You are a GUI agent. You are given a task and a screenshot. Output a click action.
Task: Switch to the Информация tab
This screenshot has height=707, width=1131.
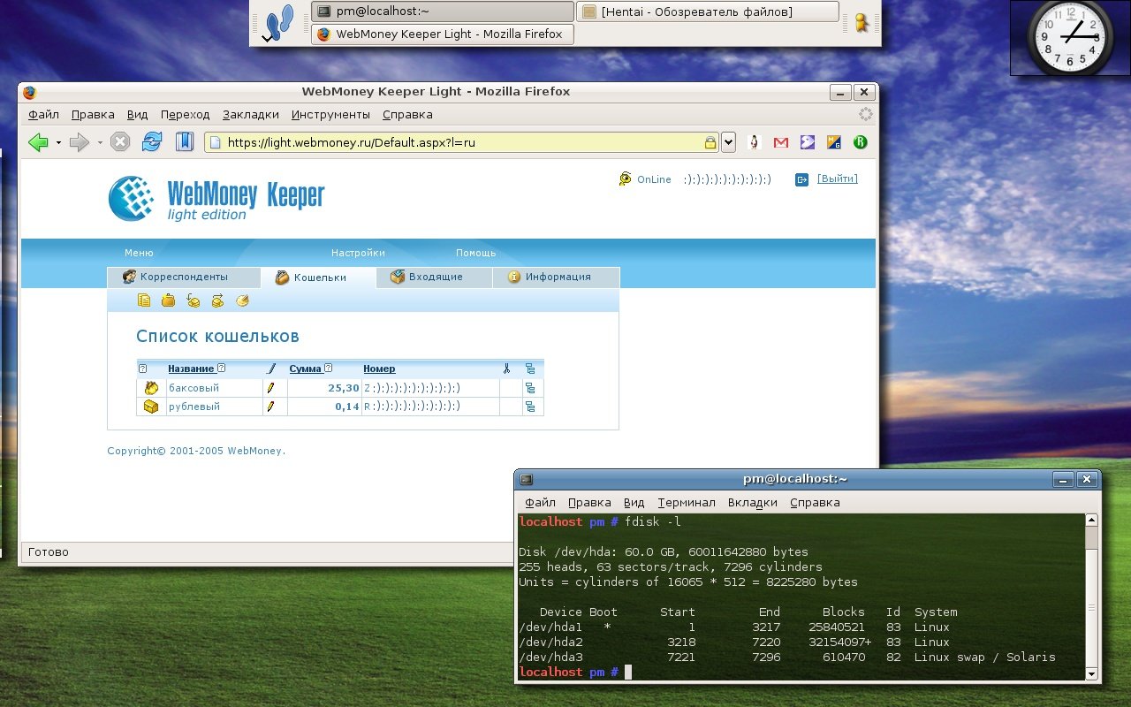tap(556, 277)
